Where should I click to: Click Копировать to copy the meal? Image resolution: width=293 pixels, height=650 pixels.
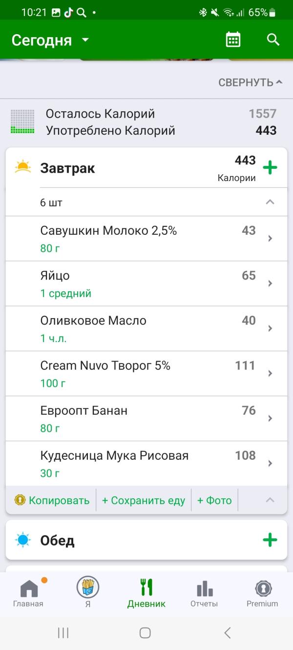point(52,500)
